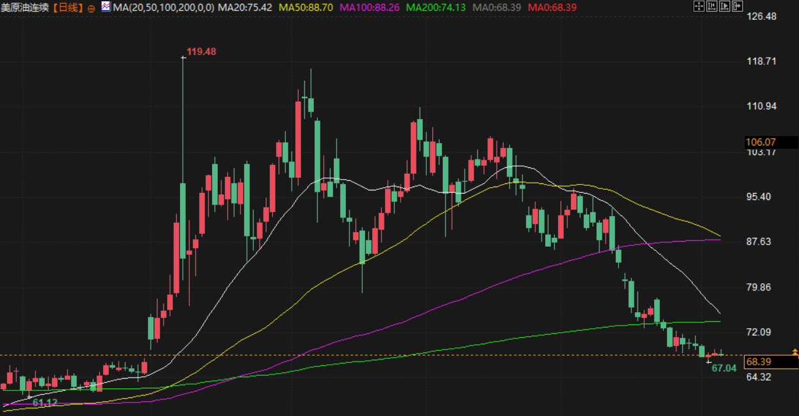Image resolution: width=799 pixels, height=416 pixels.
Task: Click the 美原油连续 instrument title
Action: coord(26,8)
